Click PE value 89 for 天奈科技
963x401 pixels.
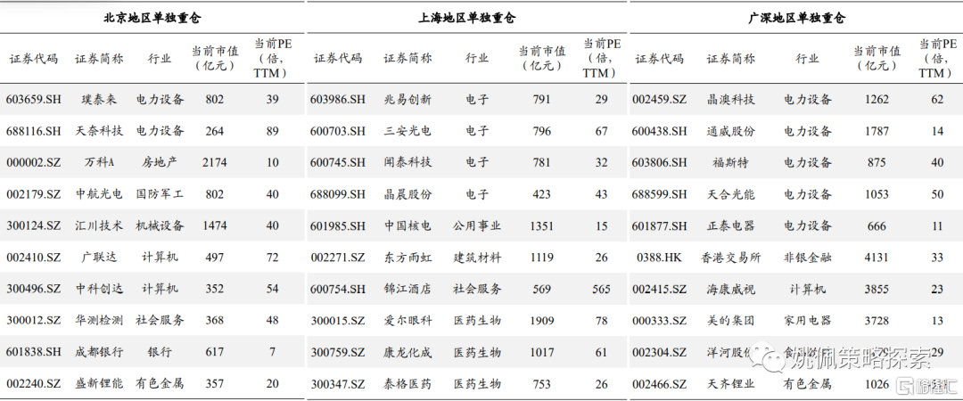(271, 131)
